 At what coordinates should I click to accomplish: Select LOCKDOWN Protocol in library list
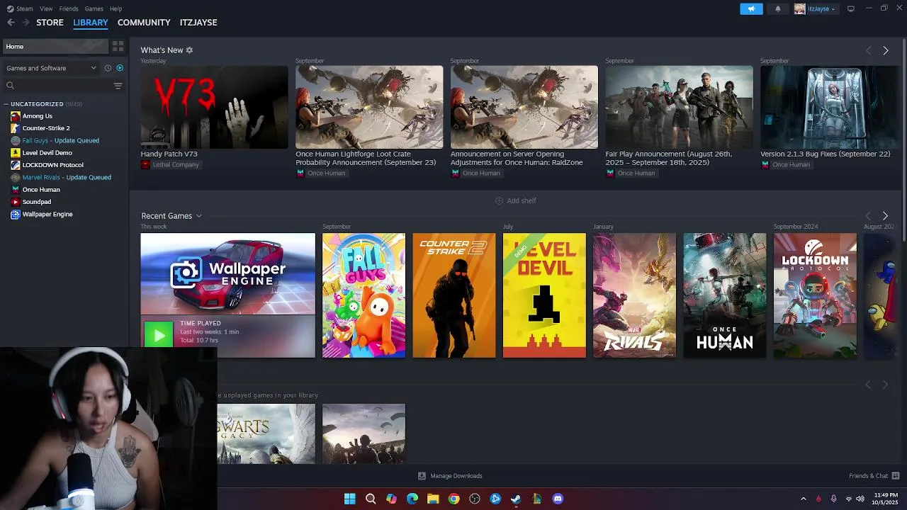pyautogui.click(x=52, y=165)
